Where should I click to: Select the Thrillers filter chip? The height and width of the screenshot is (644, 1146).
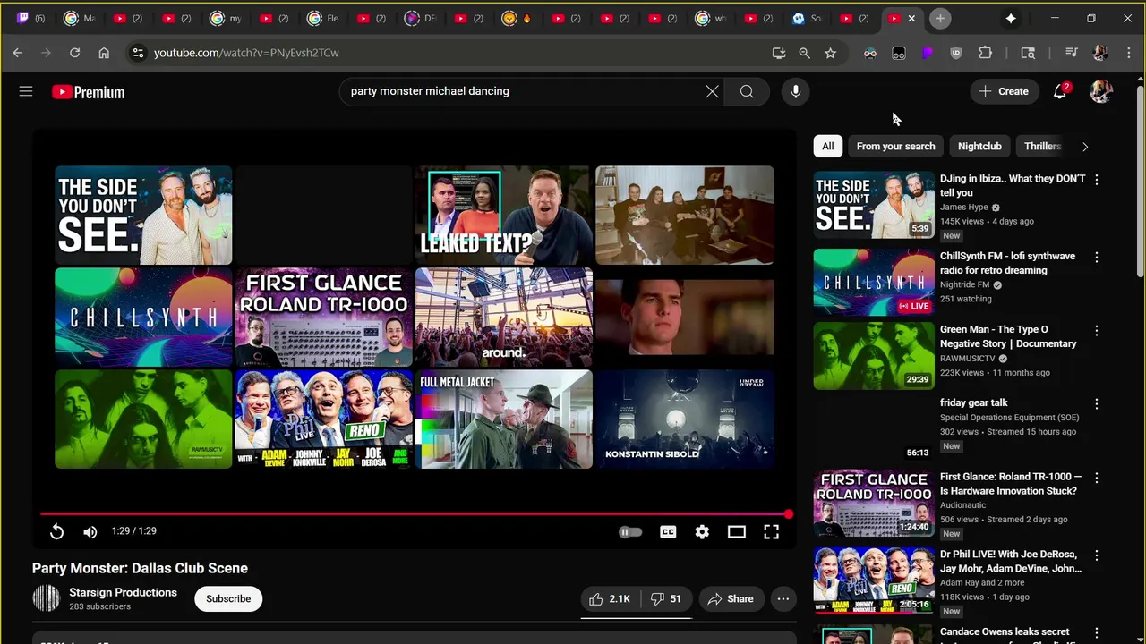[x=1042, y=146]
